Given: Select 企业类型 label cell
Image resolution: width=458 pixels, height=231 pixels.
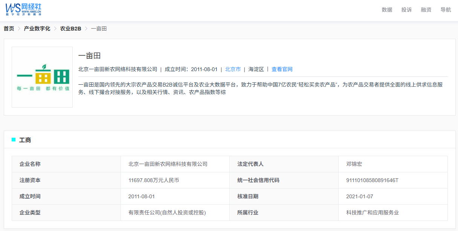Looking at the screenshot, I should tap(66, 213).
